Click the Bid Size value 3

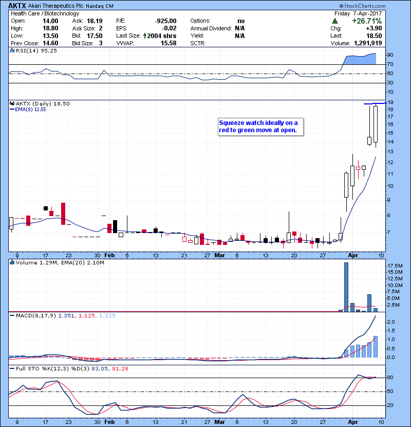(x=101, y=43)
